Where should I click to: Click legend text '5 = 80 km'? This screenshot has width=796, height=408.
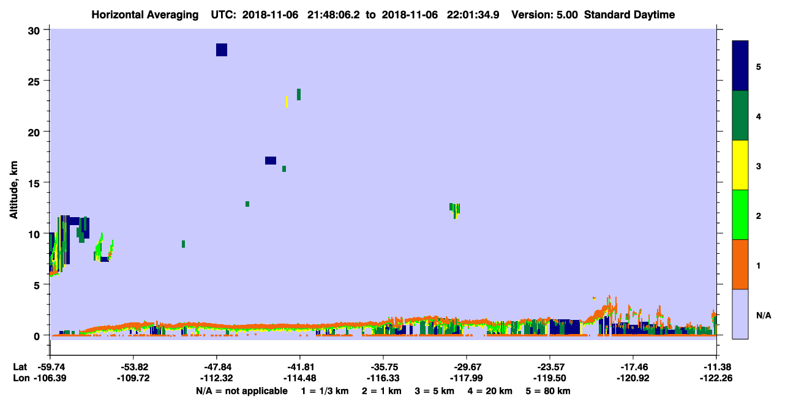point(549,391)
